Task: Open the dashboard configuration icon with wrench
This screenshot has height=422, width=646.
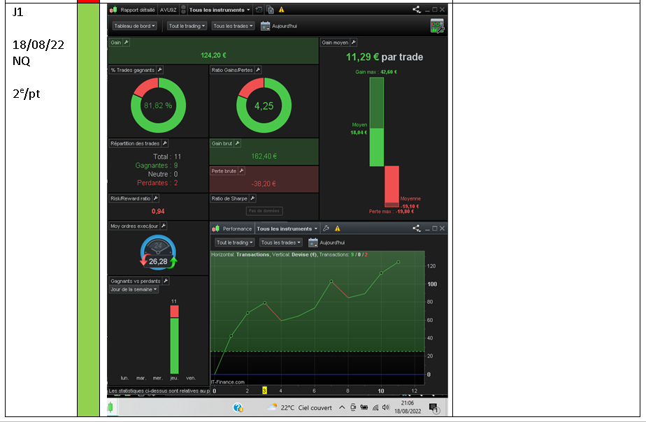Action: (x=437, y=26)
